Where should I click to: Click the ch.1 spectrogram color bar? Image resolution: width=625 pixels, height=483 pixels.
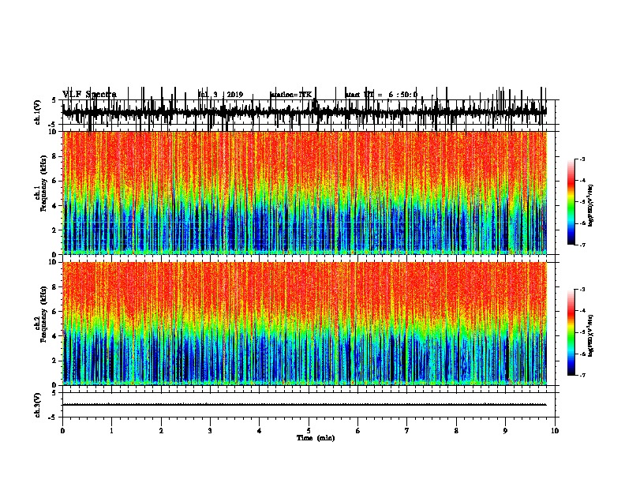571,202
